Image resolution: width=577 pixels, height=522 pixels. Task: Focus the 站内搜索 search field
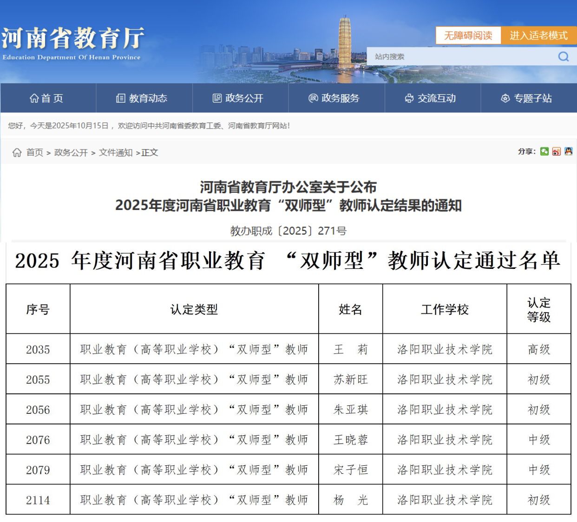[460, 57]
